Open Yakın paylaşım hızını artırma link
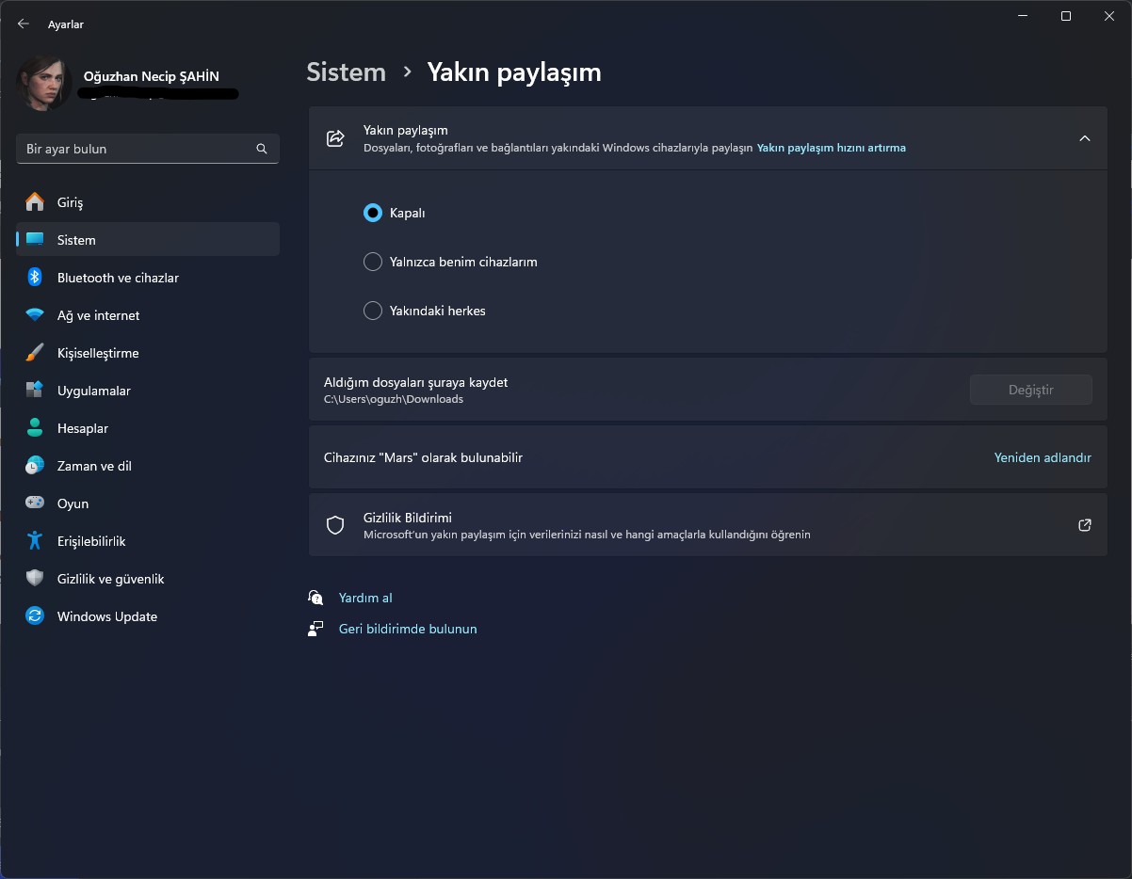Screen dimensions: 1132x879 point(832,148)
